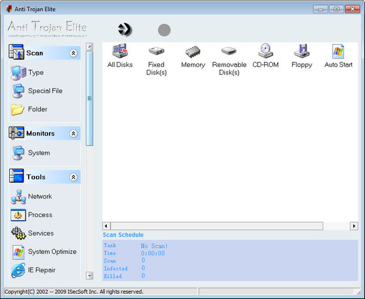Open the Type scan icon in sidebar
The height and width of the screenshot is (299, 365).
[x=18, y=72]
